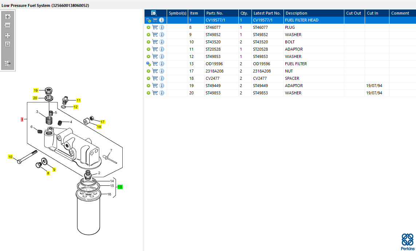Click the Cut Out column header
The width and height of the screenshot is (416, 251).
click(354, 13)
